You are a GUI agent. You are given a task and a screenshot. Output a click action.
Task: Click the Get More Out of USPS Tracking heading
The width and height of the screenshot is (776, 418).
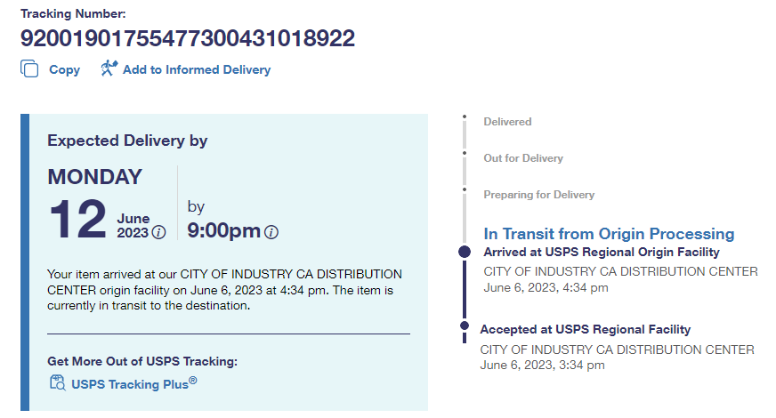tap(142, 361)
